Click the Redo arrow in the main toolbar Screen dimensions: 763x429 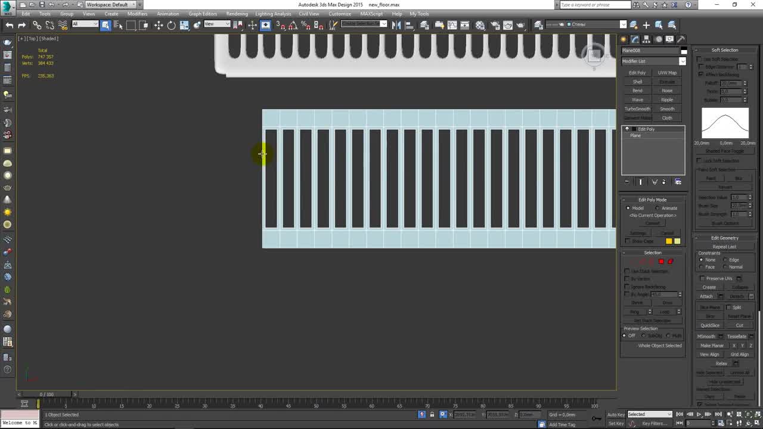point(22,25)
